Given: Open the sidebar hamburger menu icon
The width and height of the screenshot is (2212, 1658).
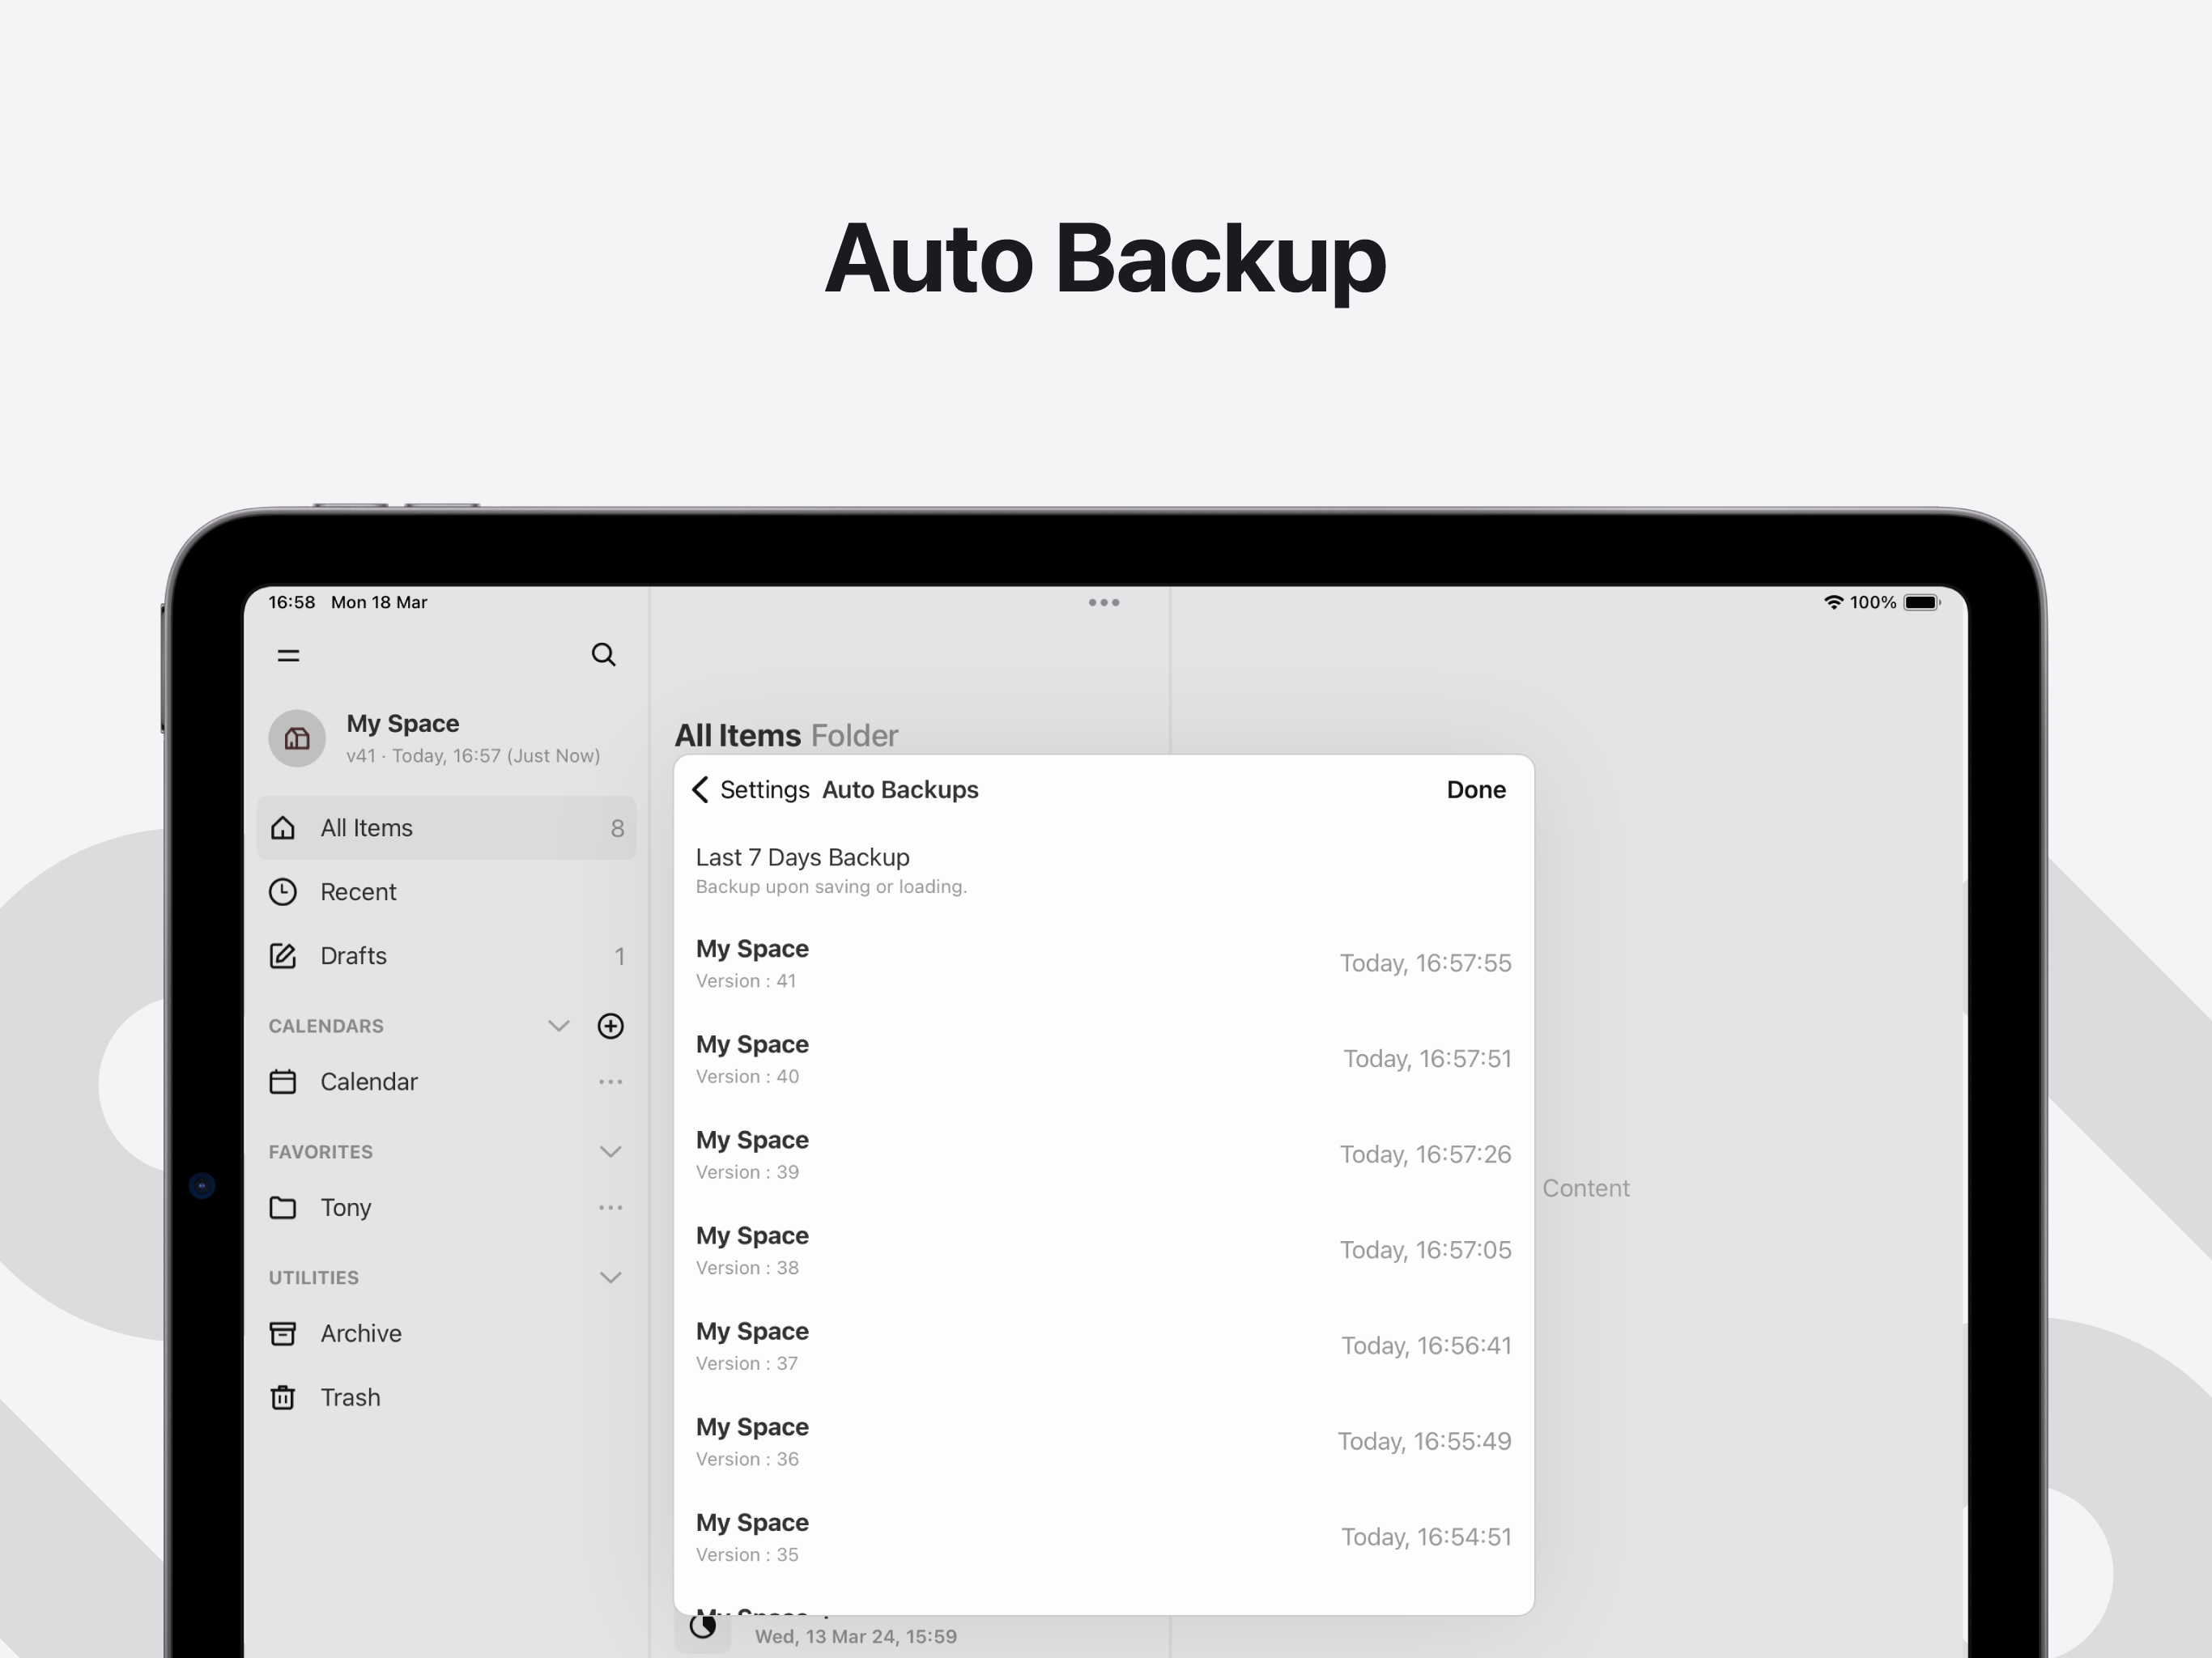Looking at the screenshot, I should 288,655.
